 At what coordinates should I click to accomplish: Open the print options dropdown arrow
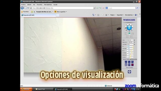tap(108, 15)
